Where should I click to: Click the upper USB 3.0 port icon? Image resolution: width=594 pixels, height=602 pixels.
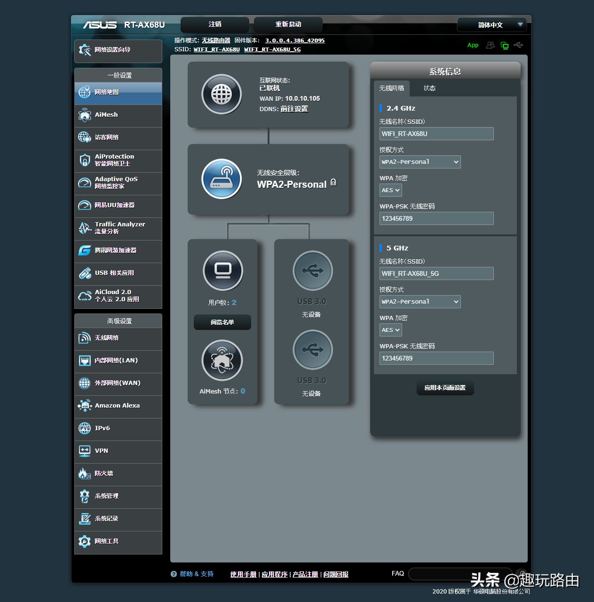coord(312,271)
